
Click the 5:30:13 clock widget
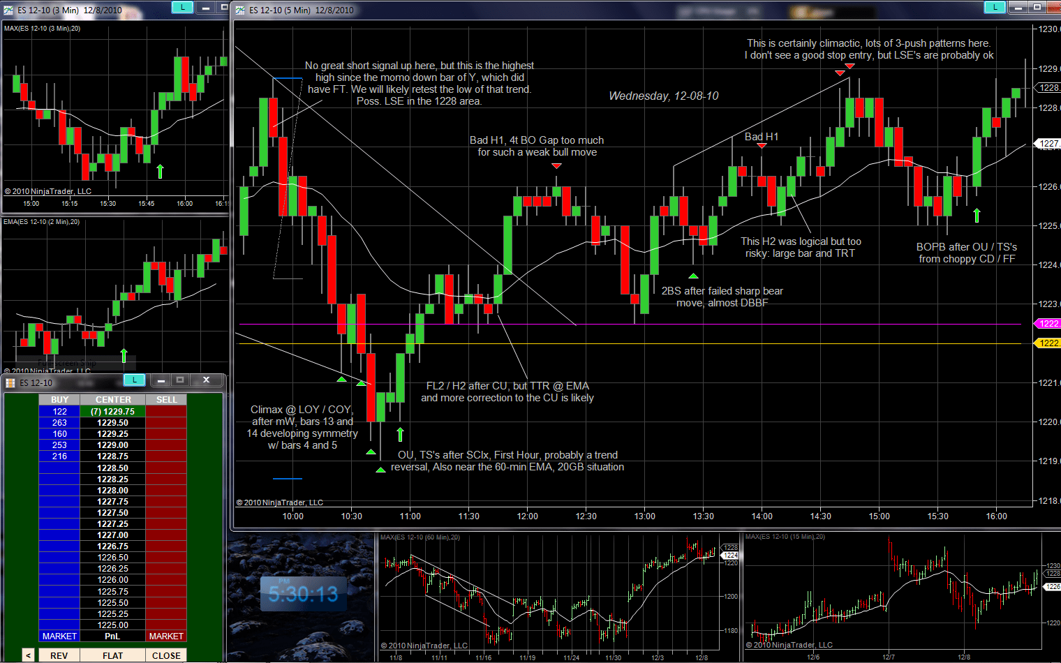[303, 595]
